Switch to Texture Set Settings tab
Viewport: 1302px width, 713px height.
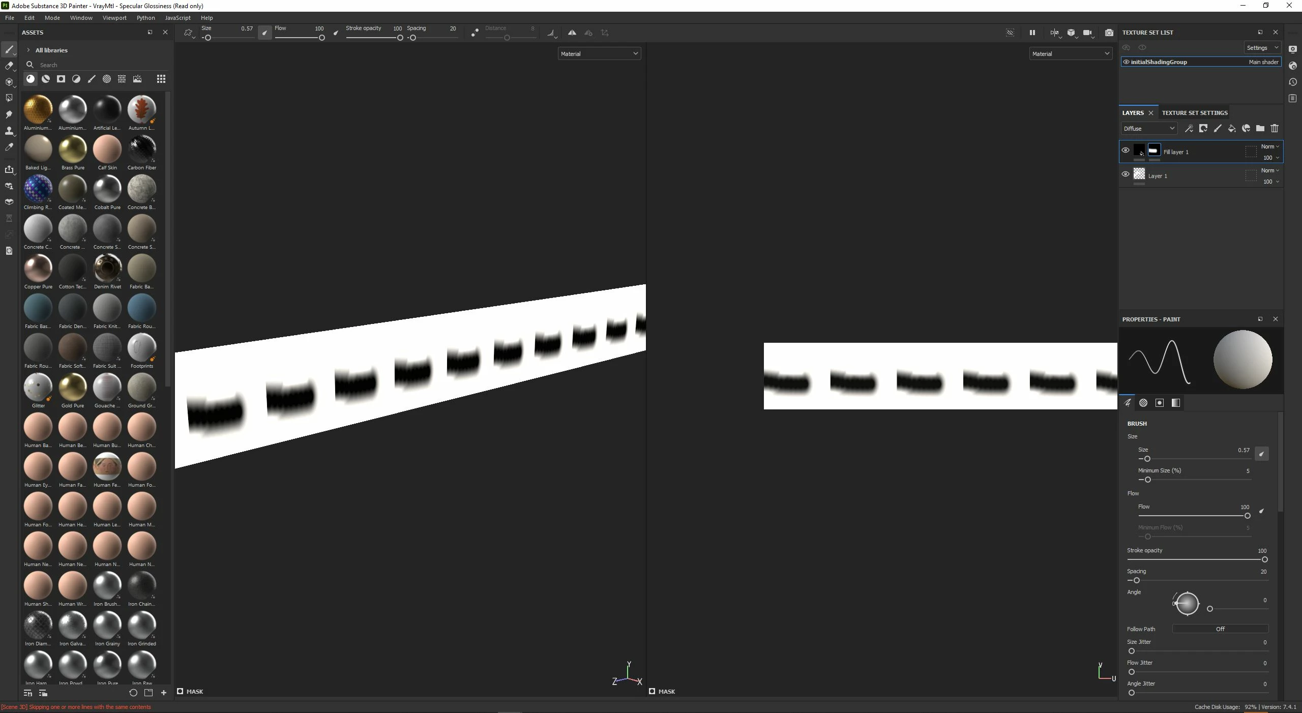(x=1194, y=113)
